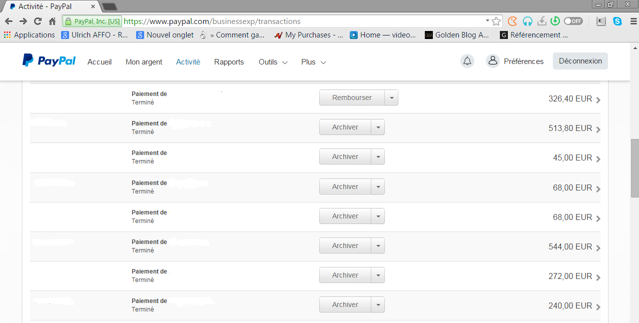Click the notifications bell icon
This screenshot has width=639, height=323.
coord(467,61)
